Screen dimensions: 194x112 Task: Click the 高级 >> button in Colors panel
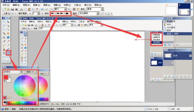pos(30,72)
